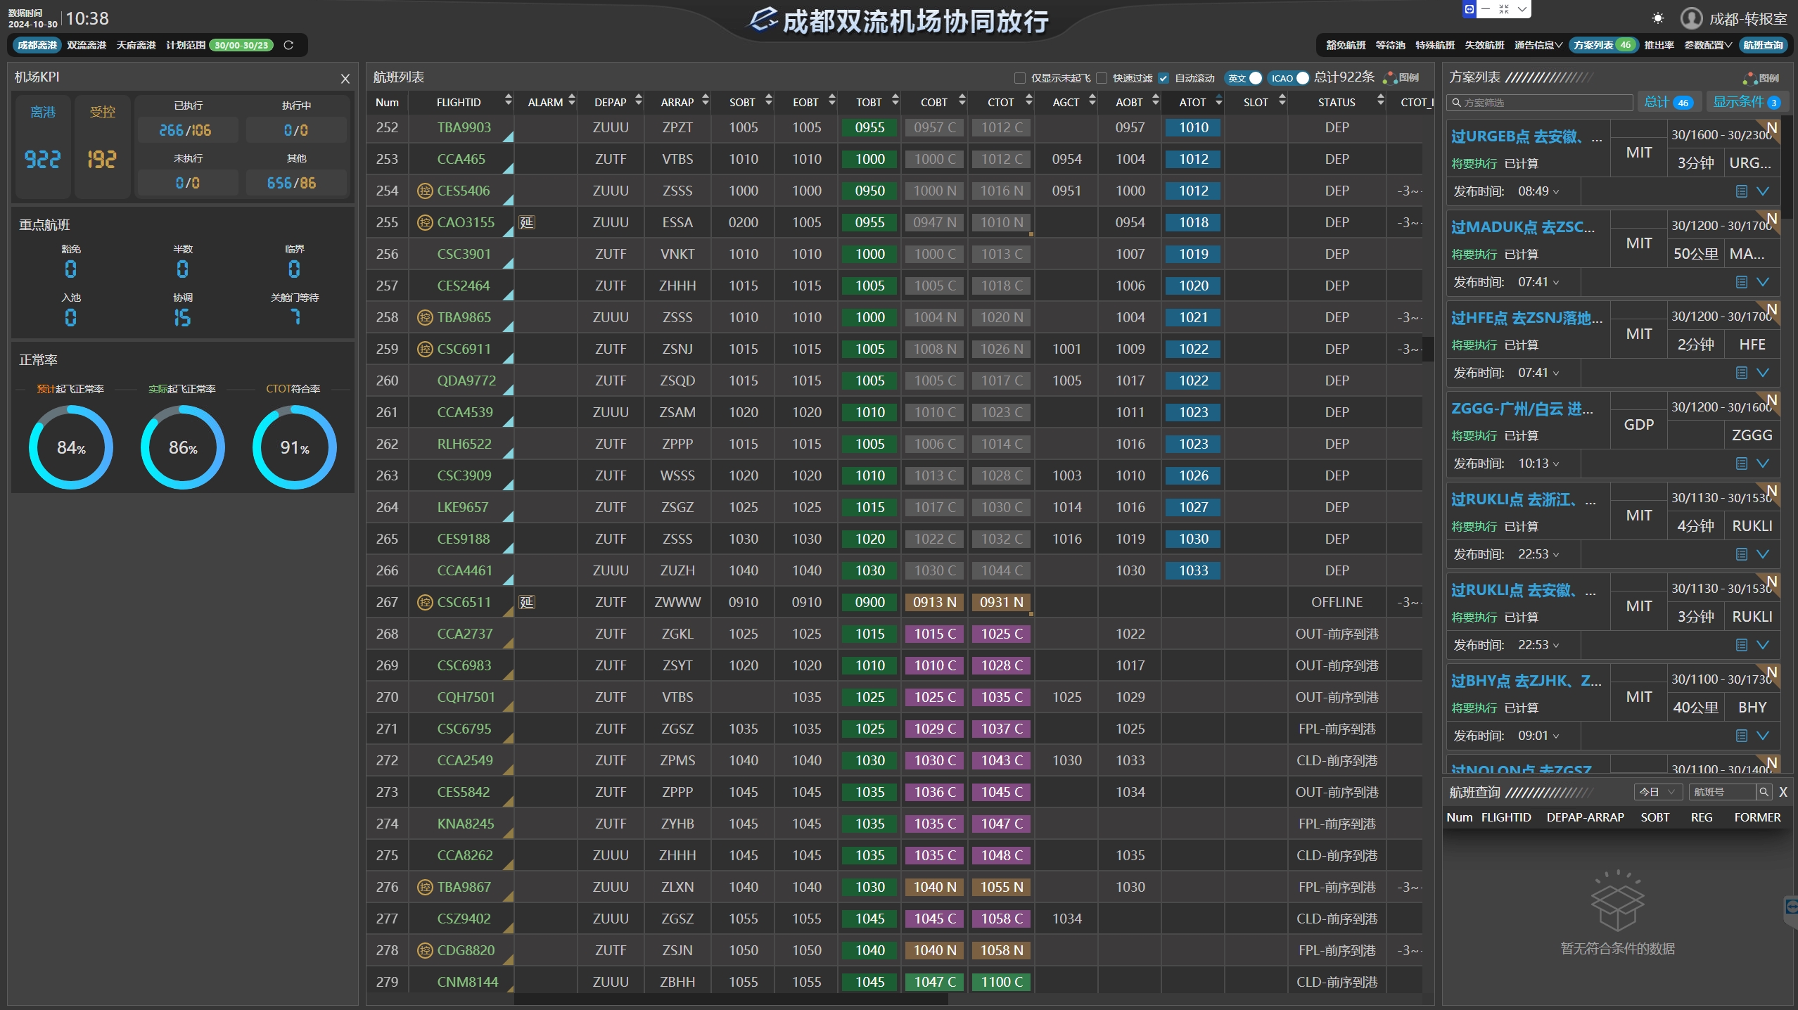Switch to the 双流离港 tab
The height and width of the screenshot is (1010, 1798).
click(87, 45)
